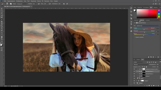Open workspace switcher icon at top right
The image size is (161, 90).
(x=156, y=4)
